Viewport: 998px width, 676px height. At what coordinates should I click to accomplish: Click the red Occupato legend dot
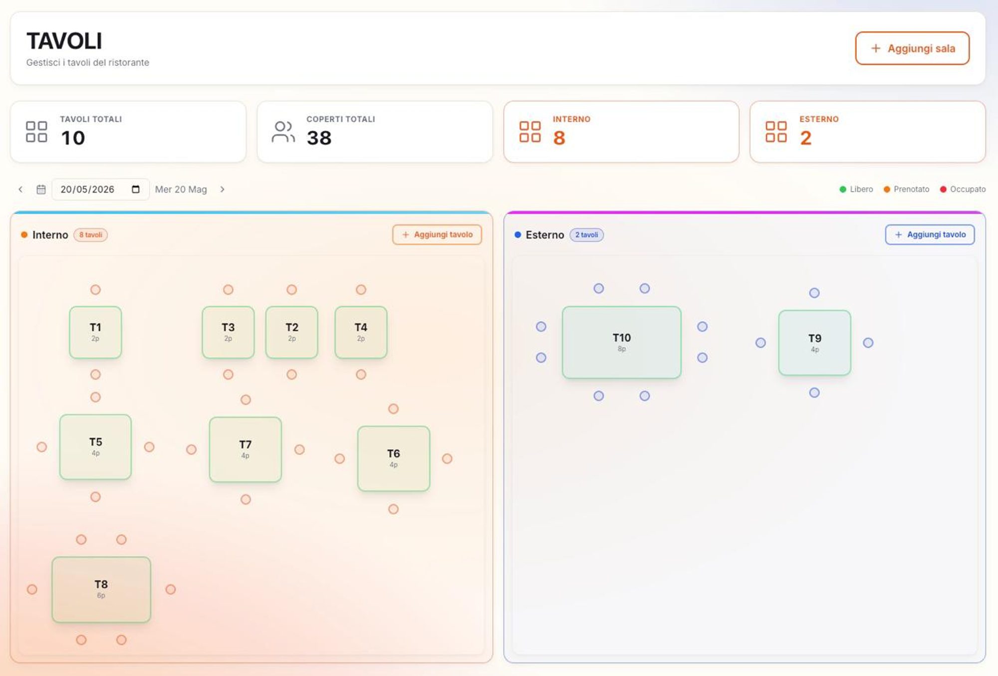click(x=943, y=190)
